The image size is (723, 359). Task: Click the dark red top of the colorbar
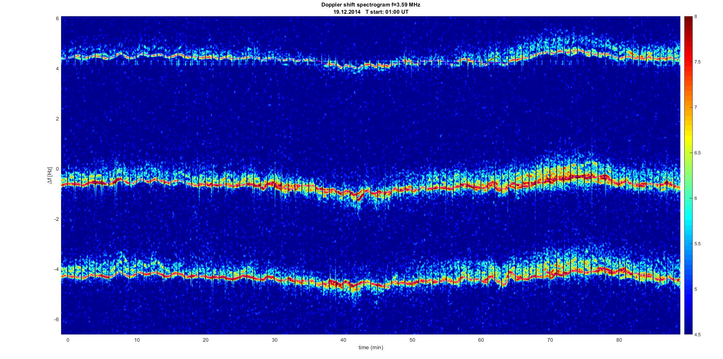tap(688, 20)
